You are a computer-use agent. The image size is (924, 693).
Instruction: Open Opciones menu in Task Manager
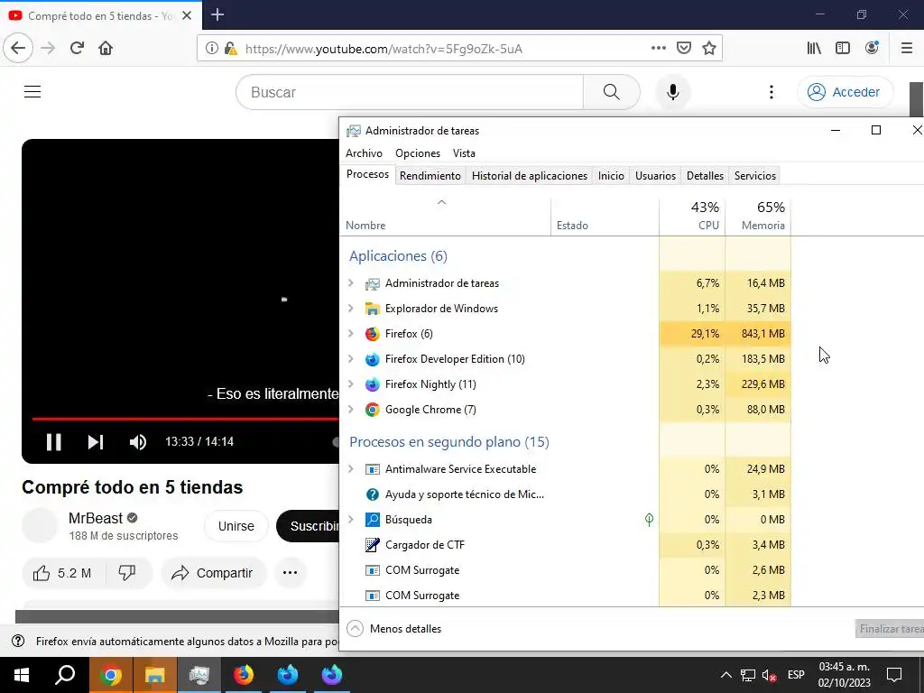click(x=418, y=153)
